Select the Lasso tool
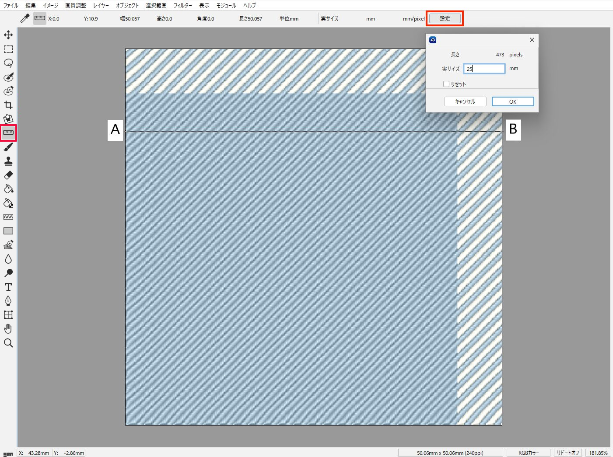613x457 pixels. (8, 63)
